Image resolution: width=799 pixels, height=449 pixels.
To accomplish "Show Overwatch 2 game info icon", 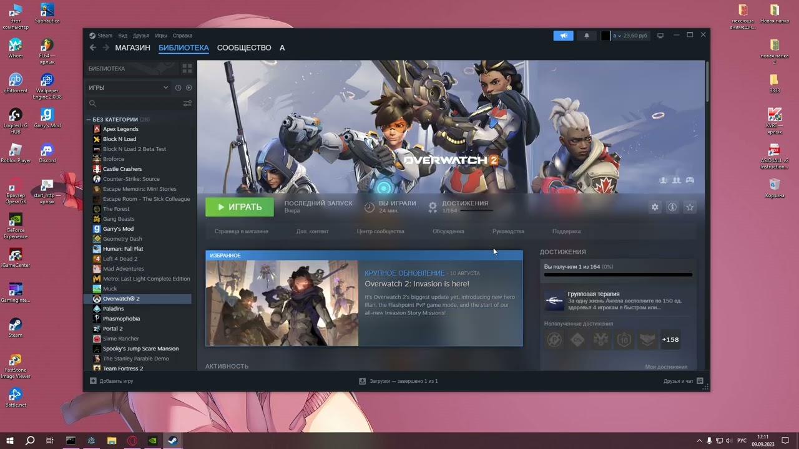I will point(672,207).
